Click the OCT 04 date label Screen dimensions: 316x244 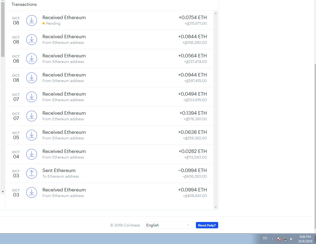16,155
